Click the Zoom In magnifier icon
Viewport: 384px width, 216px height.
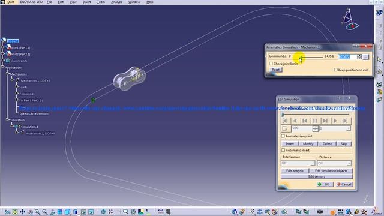(x=37, y=212)
